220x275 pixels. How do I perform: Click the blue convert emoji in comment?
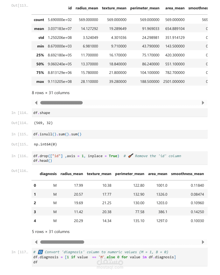coord(40,252)
